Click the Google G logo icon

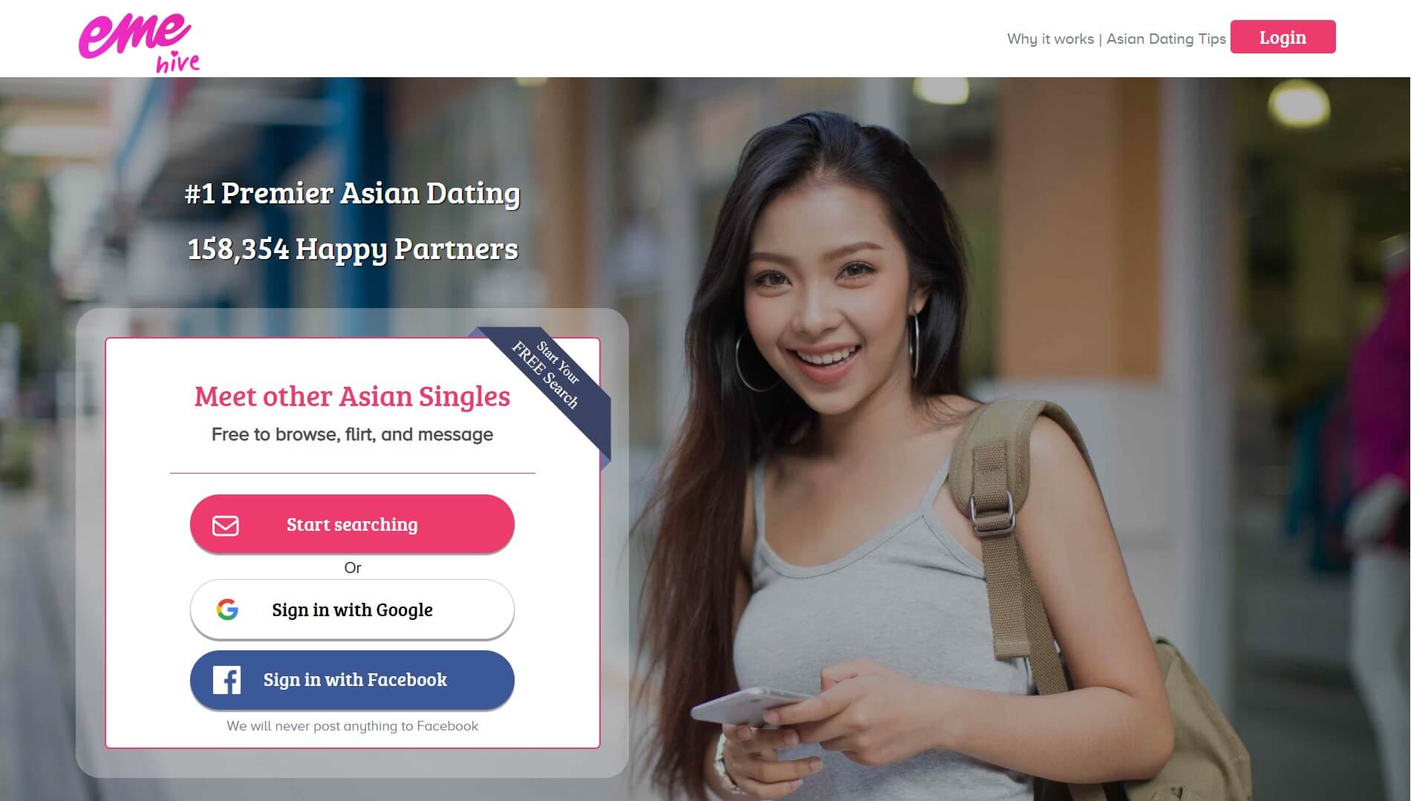227,609
